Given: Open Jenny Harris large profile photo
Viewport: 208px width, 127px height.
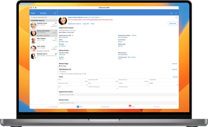Looking at the screenshot, I should point(63,21).
